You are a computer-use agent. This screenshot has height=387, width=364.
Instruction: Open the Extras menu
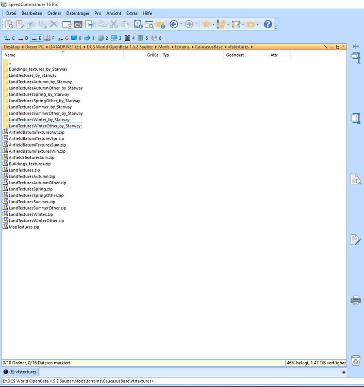pyautogui.click(x=132, y=13)
